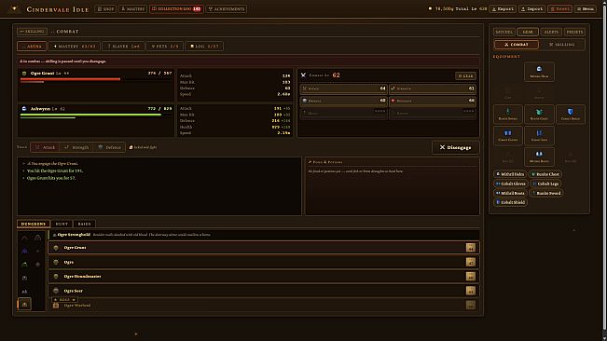Open the Slayer tab
The height and width of the screenshot is (341, 607).
[123, 46]
